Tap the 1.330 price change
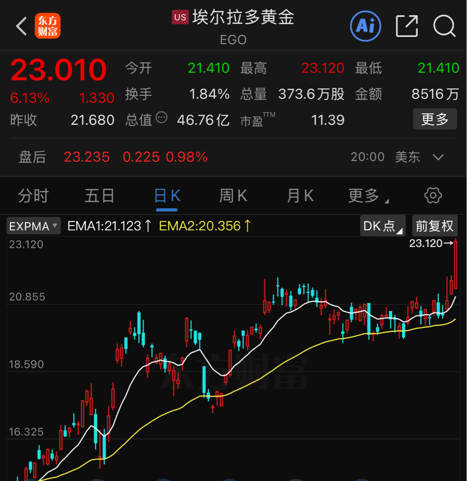This screenshot has height=481, width=467. pos(97,98)
